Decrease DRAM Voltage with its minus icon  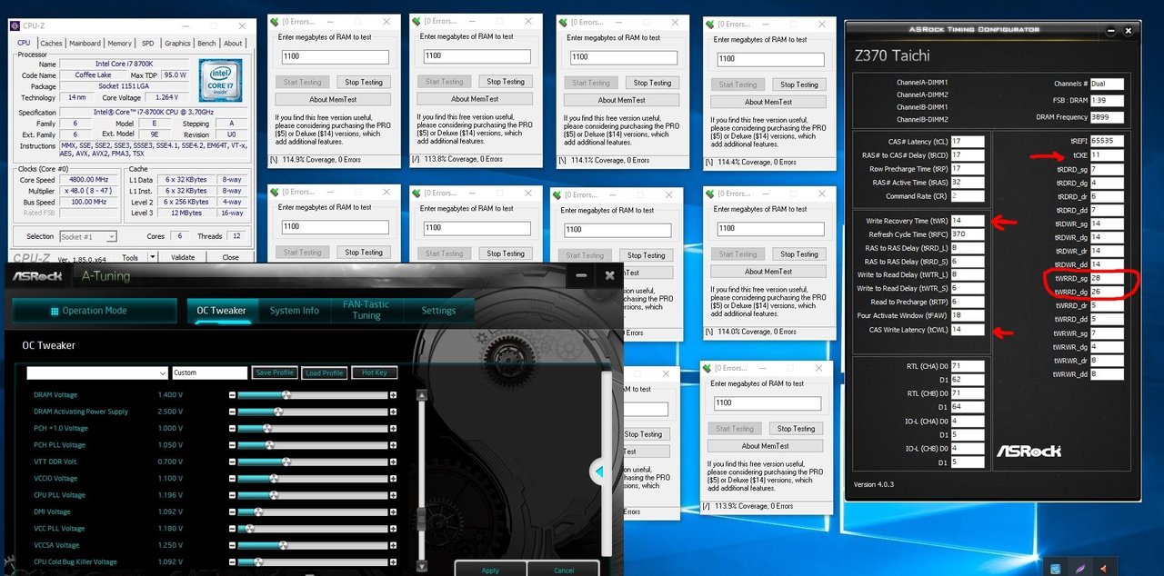coord(232,395)
